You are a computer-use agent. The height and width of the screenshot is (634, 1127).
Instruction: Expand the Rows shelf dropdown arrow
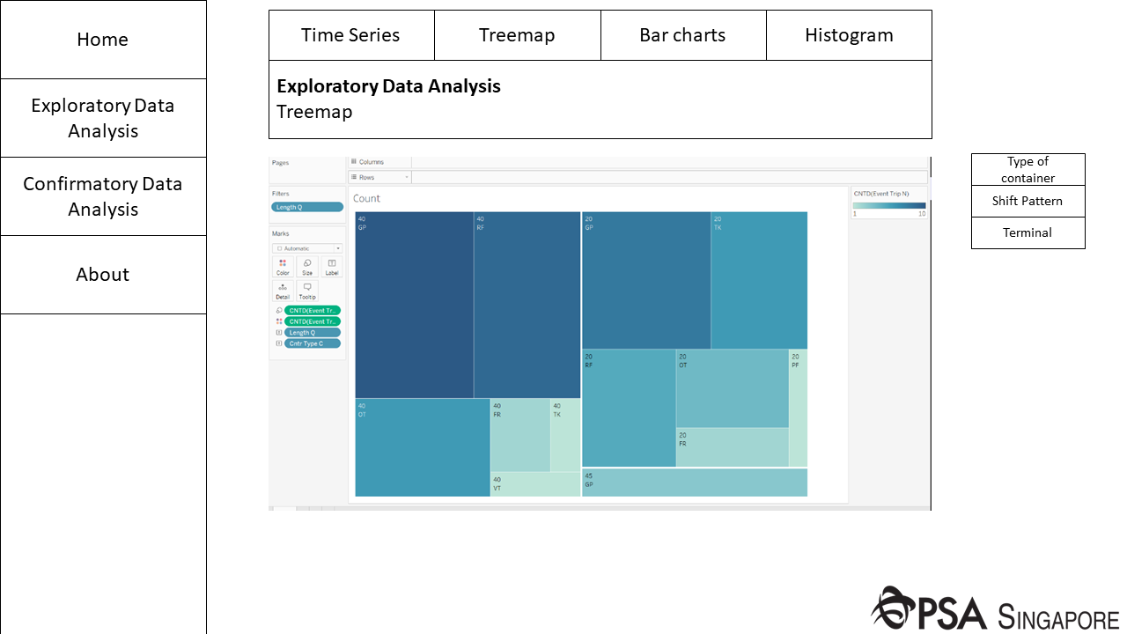click(407, 177)
